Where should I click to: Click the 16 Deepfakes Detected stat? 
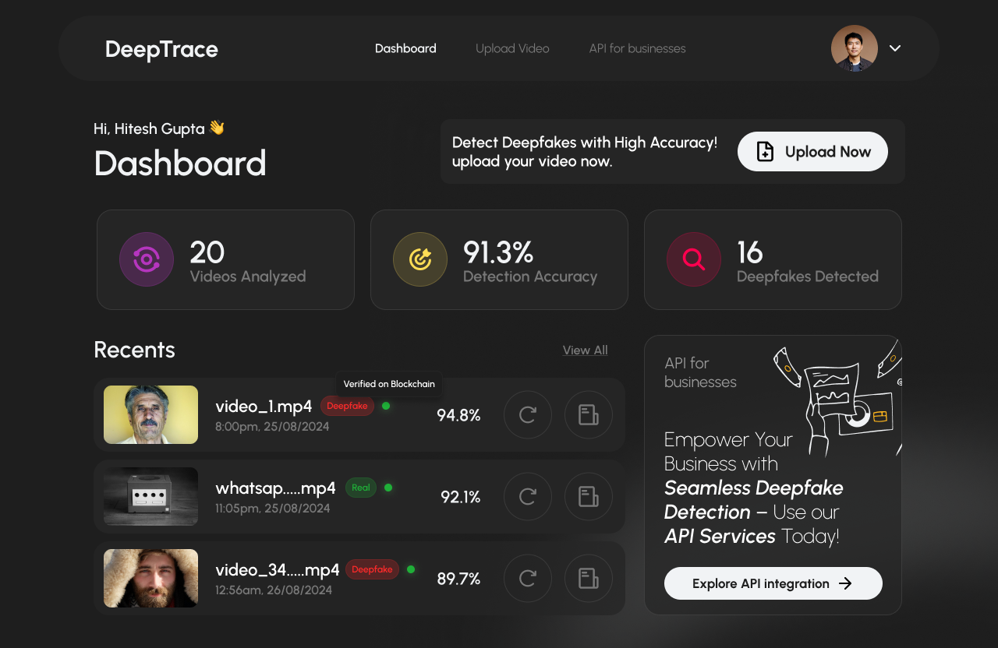[773, 259]
